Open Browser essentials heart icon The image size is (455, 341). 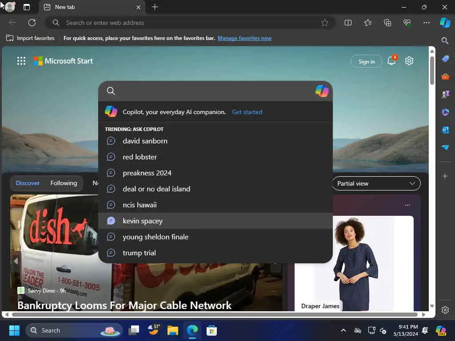tap(407, 23)
